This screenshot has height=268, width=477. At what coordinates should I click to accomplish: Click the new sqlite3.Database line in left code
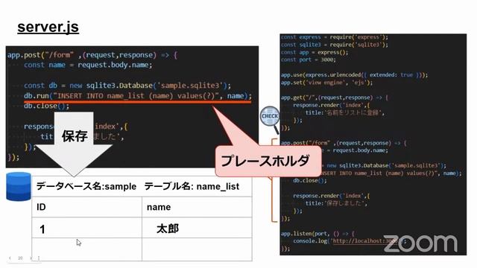[127, 86]
